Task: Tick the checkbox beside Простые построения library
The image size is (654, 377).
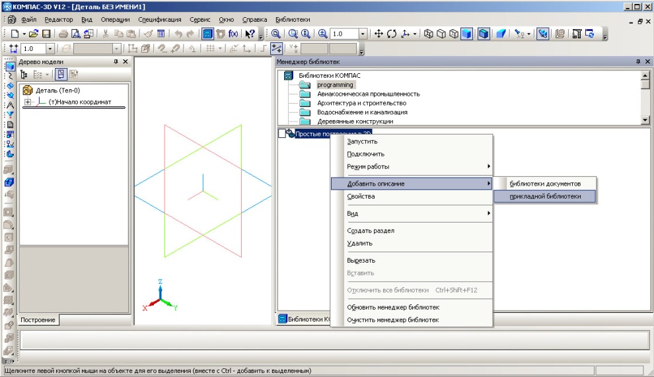Action: pos(282,134)
